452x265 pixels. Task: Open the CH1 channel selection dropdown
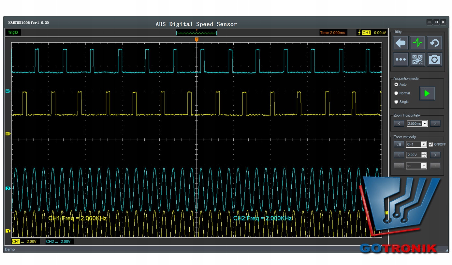424,144
